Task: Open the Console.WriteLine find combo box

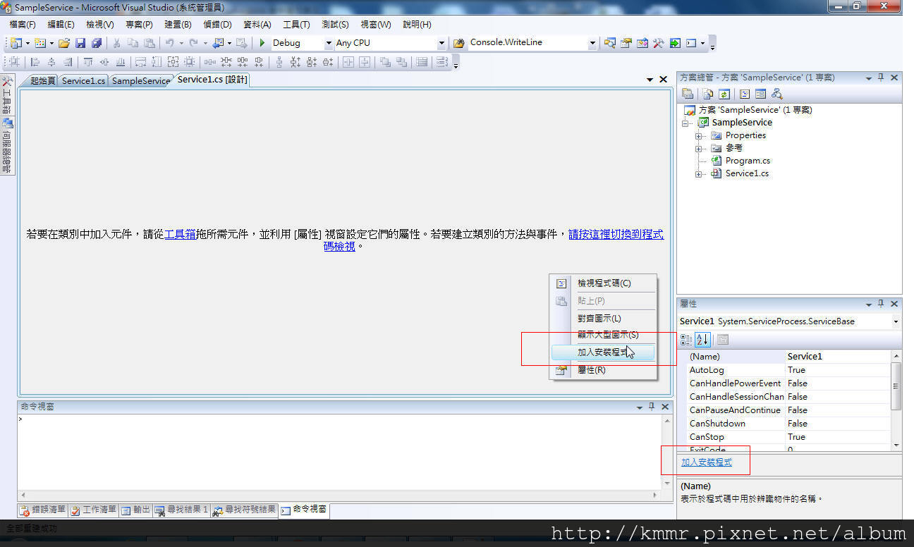Action: (592, 43)
